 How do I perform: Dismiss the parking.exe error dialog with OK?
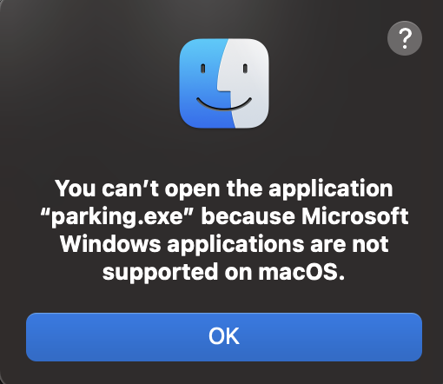pyautogui.click(x=224, y=337)
